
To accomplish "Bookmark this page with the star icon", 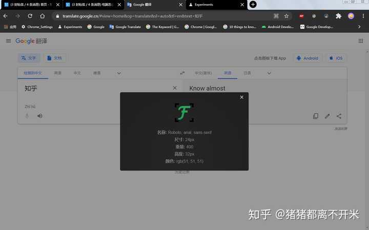I will [286, 16].
